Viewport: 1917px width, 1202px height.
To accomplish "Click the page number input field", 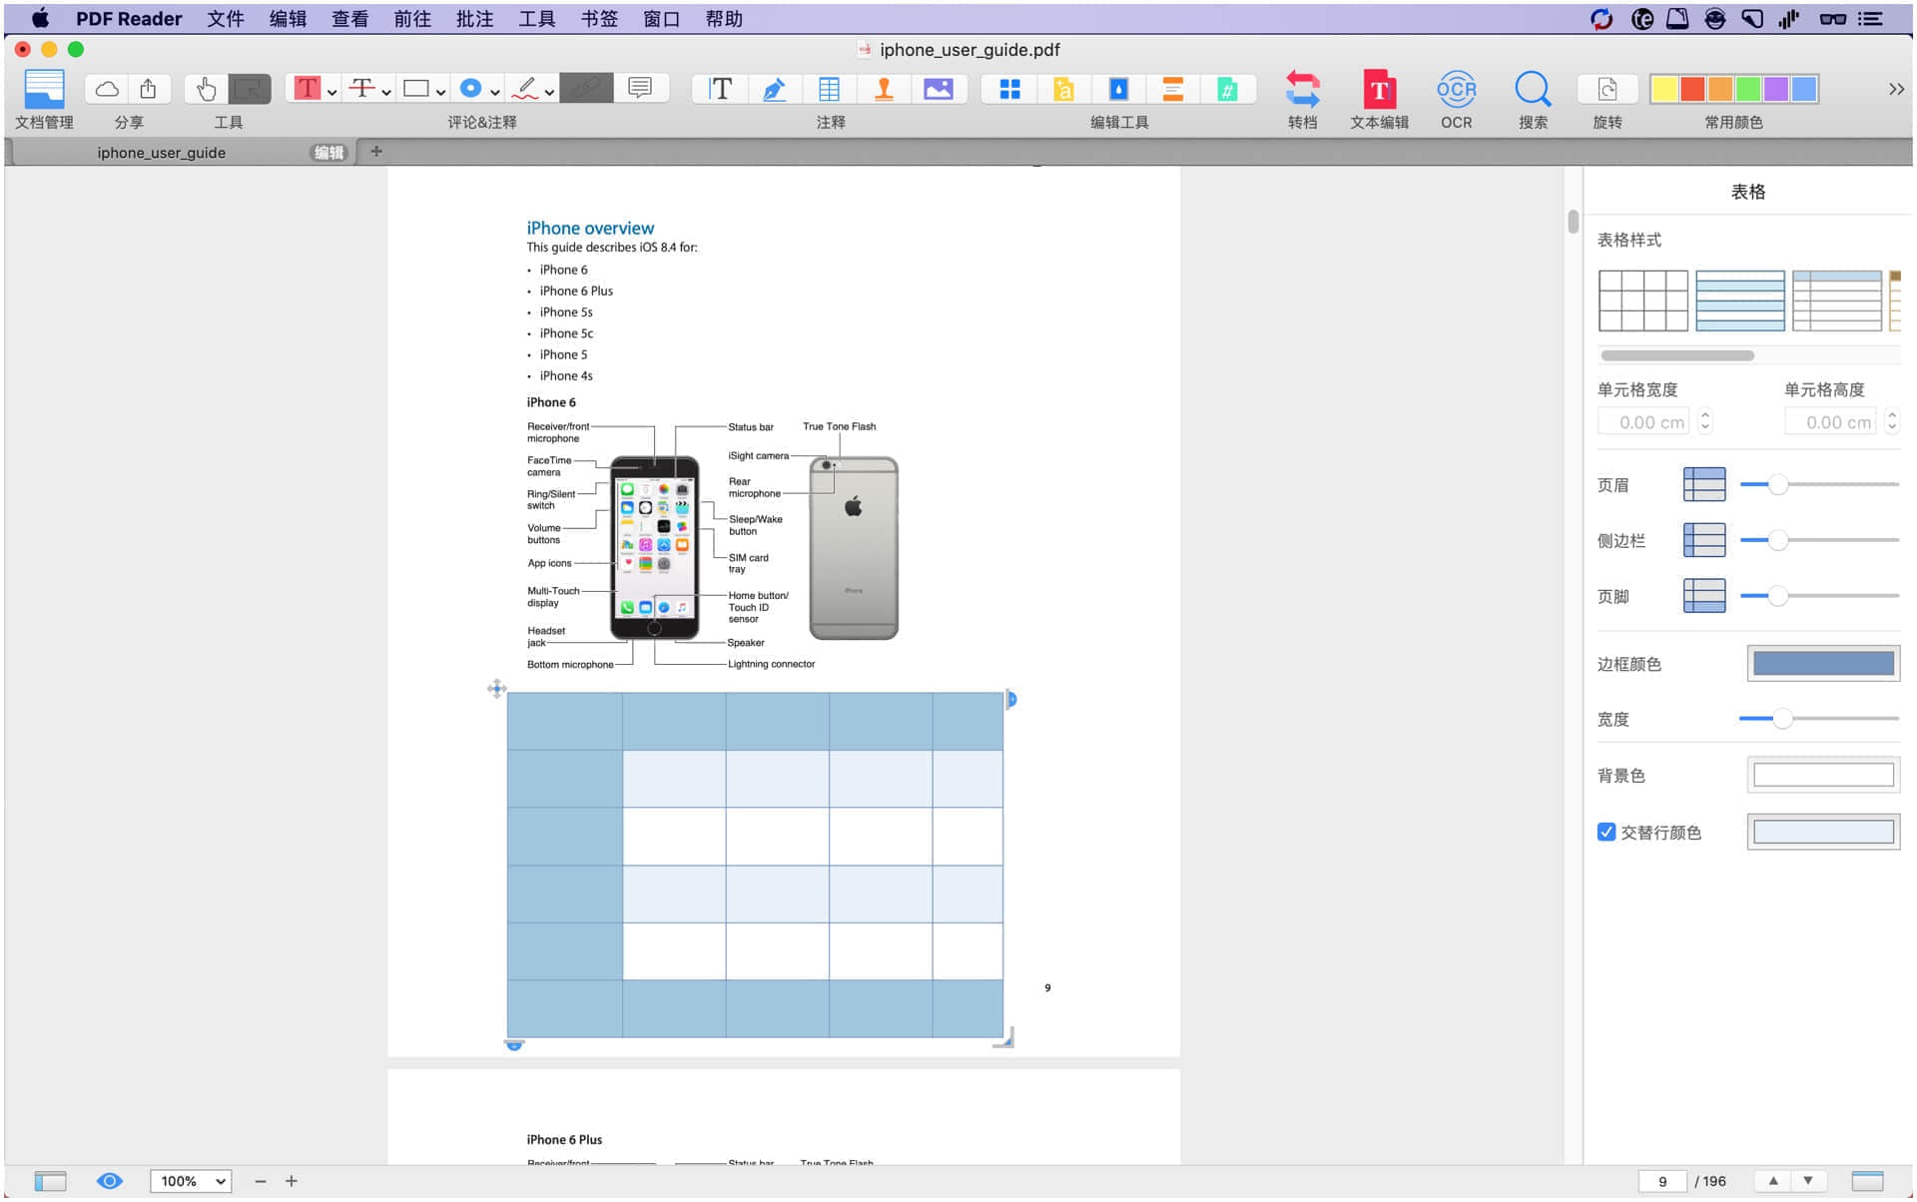I will 1662,1181.
